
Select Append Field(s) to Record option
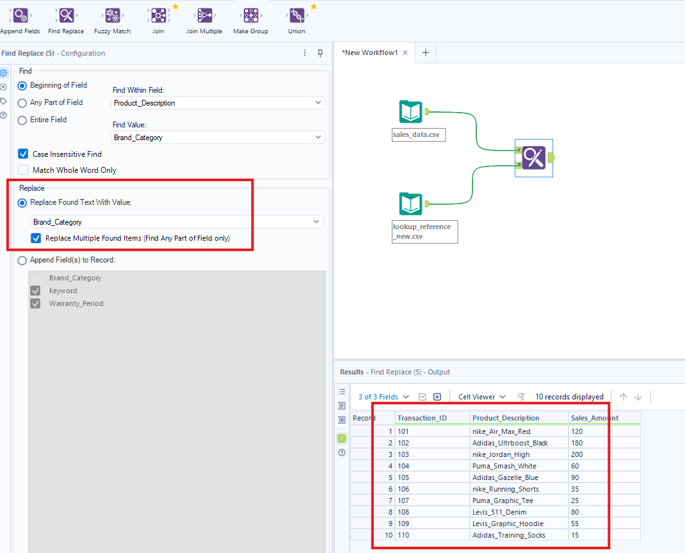[22, 260]
